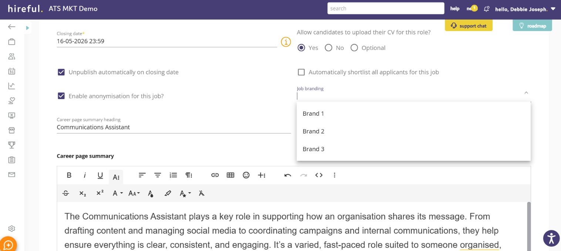The width and height of the screenshot is (561, 251).
Task: Expand the more rich insert options button
Action: click(261, 175)
